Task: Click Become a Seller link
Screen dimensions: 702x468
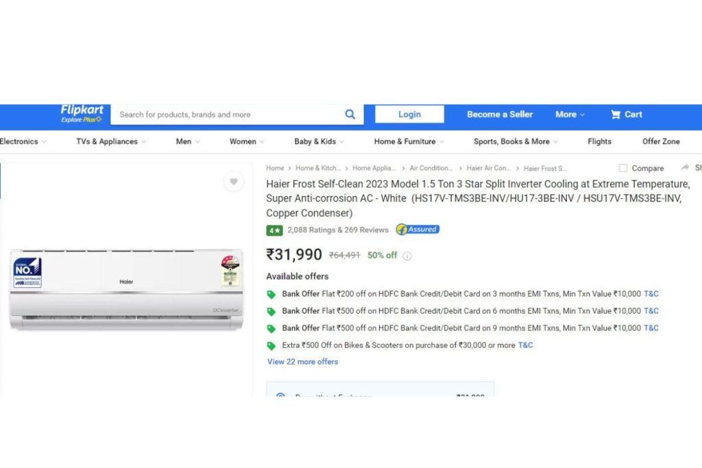Action: tap(500, 114)
